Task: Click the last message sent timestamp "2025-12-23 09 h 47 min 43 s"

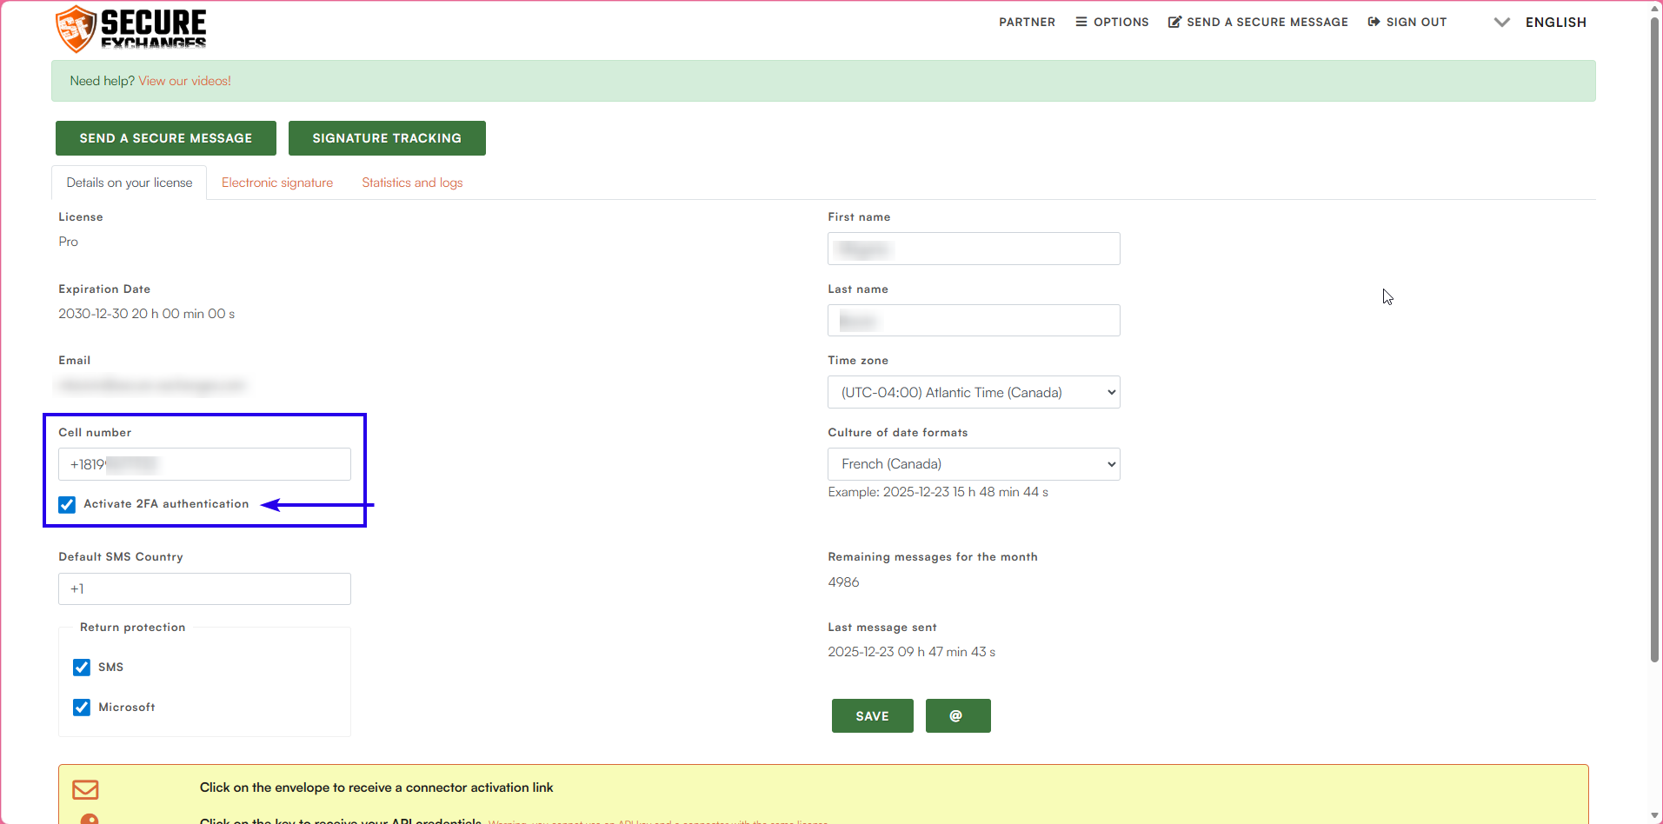Action: (912, 652)
